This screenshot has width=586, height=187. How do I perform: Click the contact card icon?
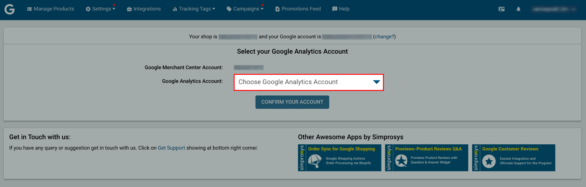click(x=502, y=9)
